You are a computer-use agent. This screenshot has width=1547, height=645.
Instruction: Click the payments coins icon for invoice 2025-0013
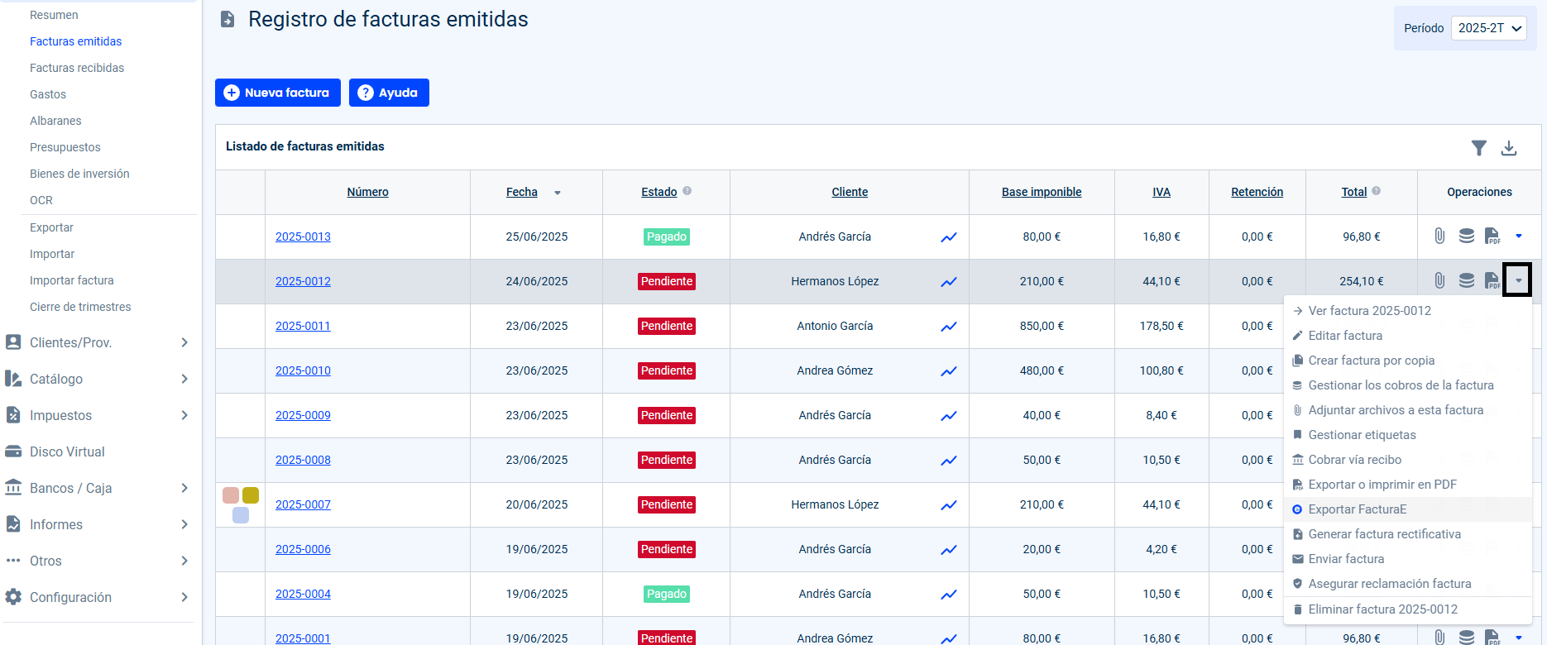(x=1466, y=236)
